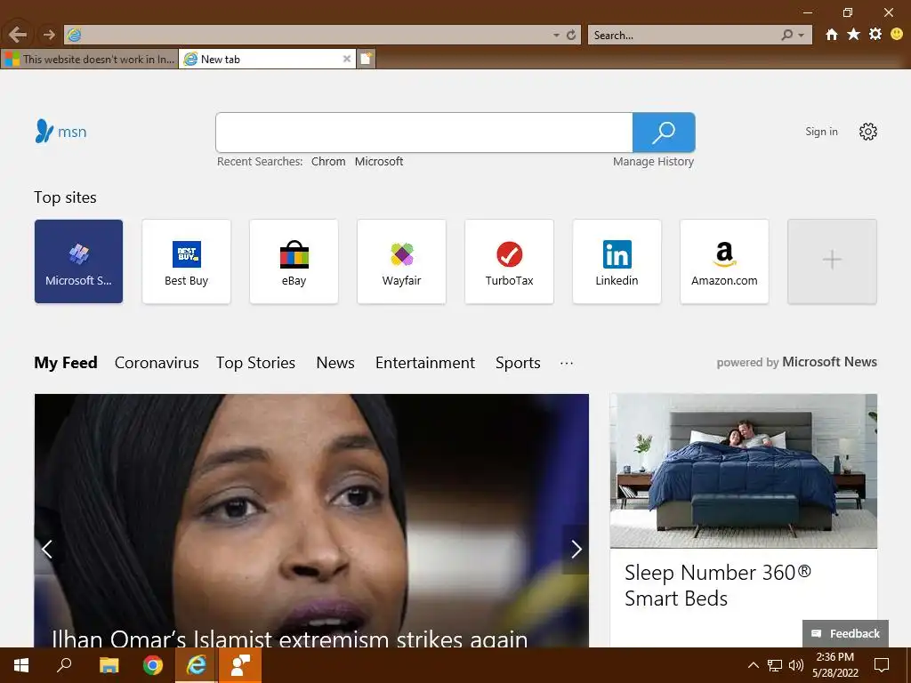Image resolution: width=911 pixels, height=683 pixels.
Task: Open Favorites with the star icon
Action: 853,35
